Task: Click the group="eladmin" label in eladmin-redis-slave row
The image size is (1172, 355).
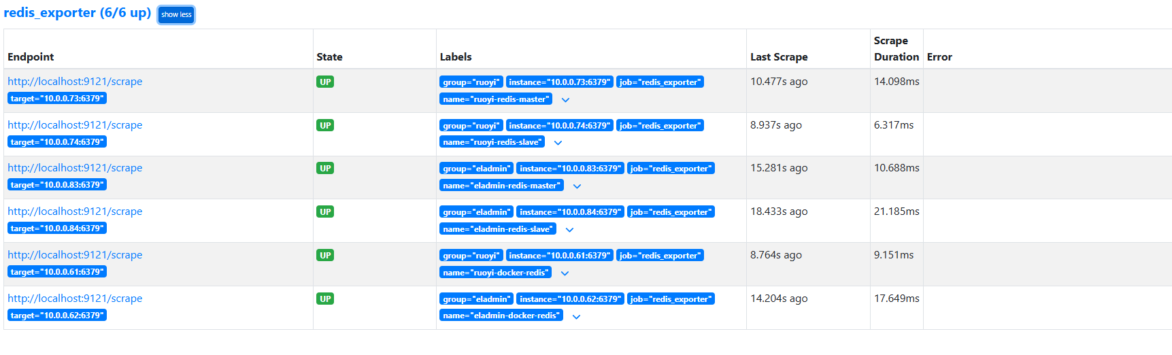Action: pyautogui.click(x=476, y=212)
